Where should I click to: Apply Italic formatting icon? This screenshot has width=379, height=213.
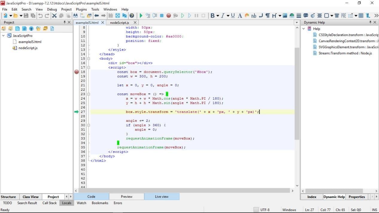pyautogui.click(x=222, y=16)
